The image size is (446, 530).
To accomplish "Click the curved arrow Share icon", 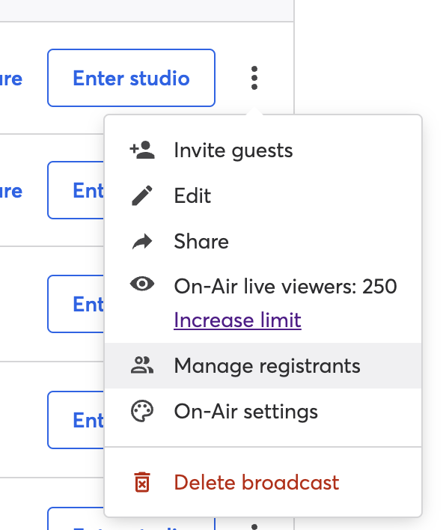I will pyautogui.click(x=142, y=241).
